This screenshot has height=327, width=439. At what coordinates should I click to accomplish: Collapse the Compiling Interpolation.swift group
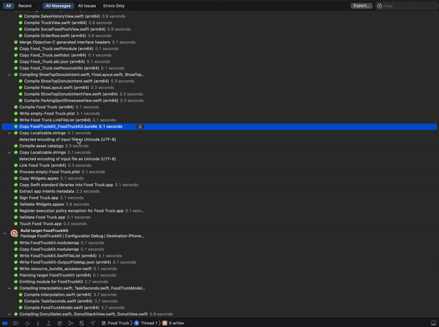click(10, 288)
